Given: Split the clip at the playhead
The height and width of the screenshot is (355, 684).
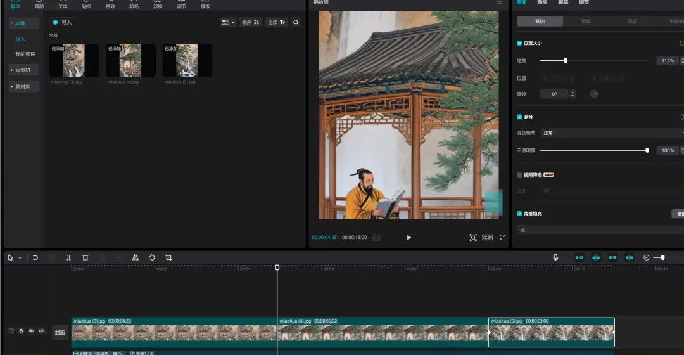Looking at the screenshot, I should pos(68,257).
